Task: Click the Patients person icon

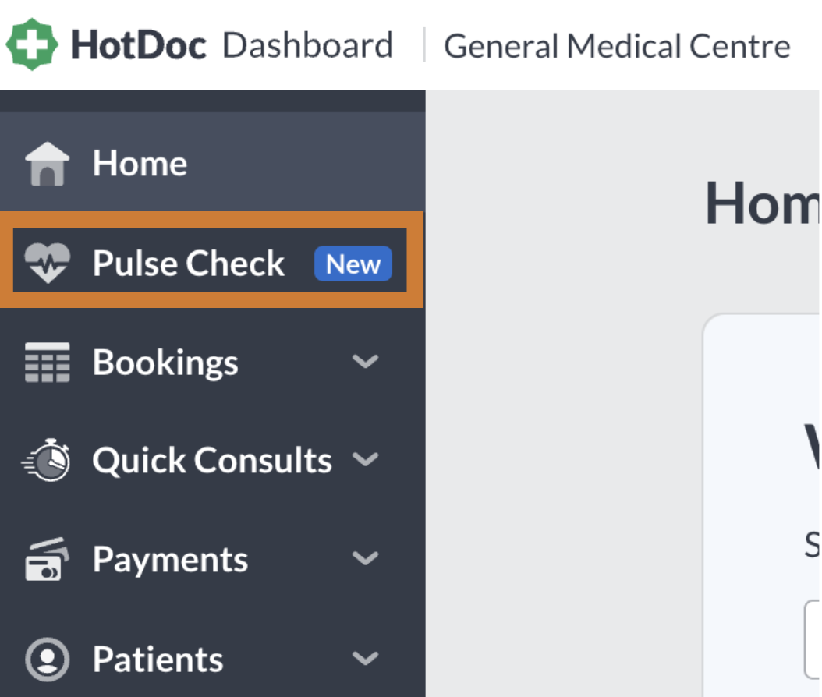Action: (47, 659)
